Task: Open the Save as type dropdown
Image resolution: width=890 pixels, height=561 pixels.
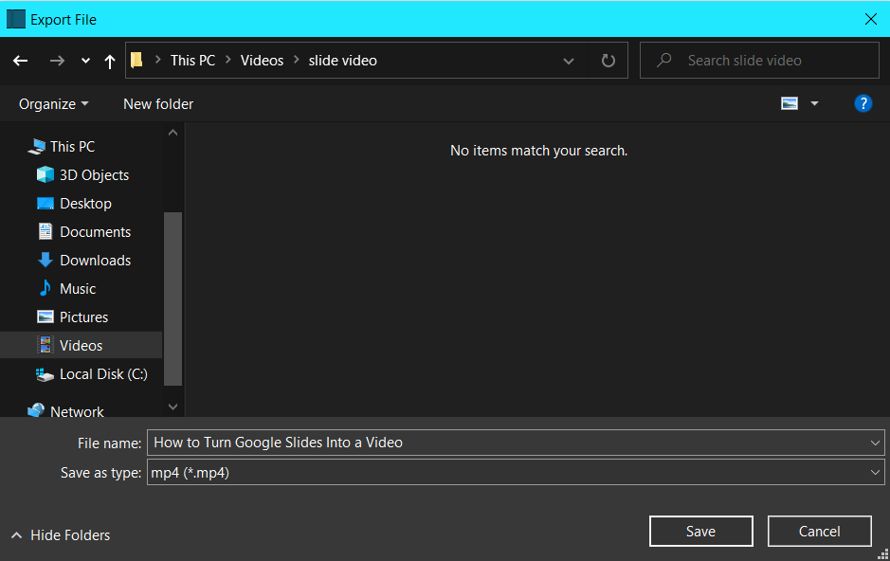Action: [875, 472]
